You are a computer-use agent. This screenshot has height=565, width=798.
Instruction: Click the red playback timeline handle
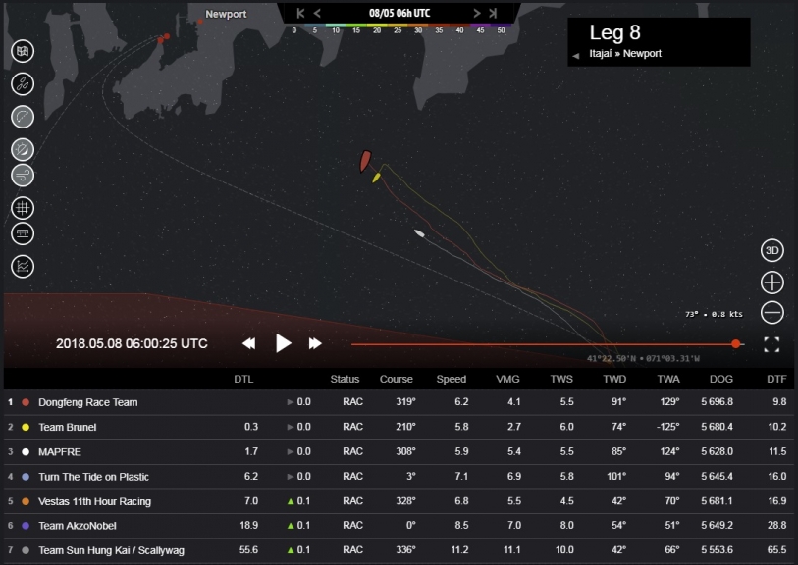tap(735, 344)
